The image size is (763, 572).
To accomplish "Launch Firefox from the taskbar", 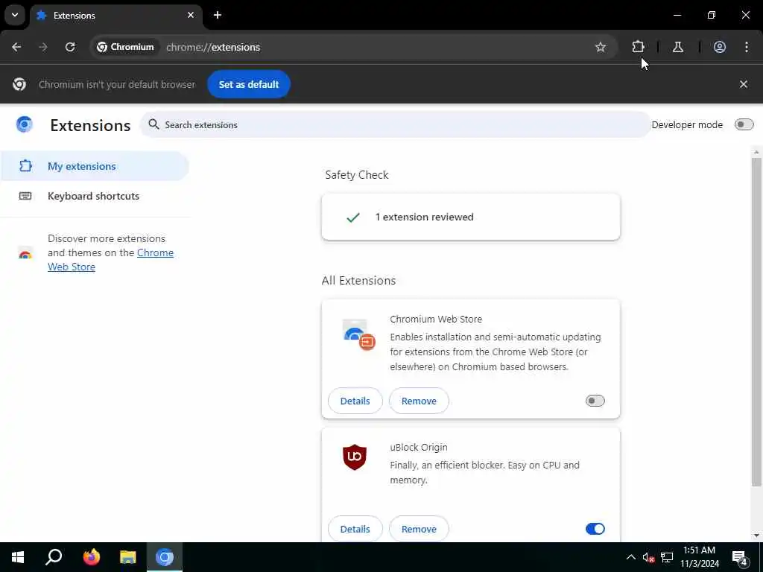I will (91, 557).
